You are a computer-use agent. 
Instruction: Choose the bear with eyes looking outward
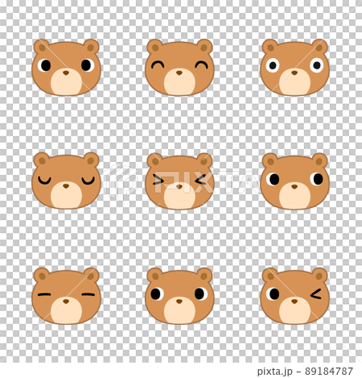pos(294,181)
